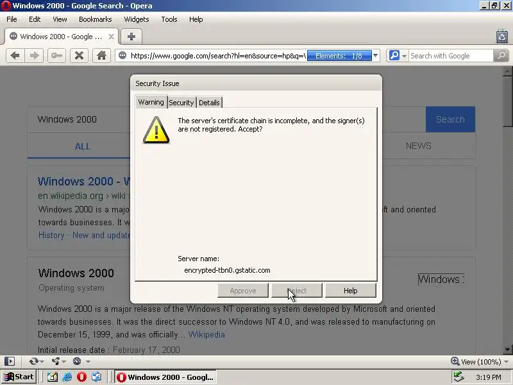Screen dimensions: 513x385
Task: Open the wand password key button
Action: tap(56, 55)
